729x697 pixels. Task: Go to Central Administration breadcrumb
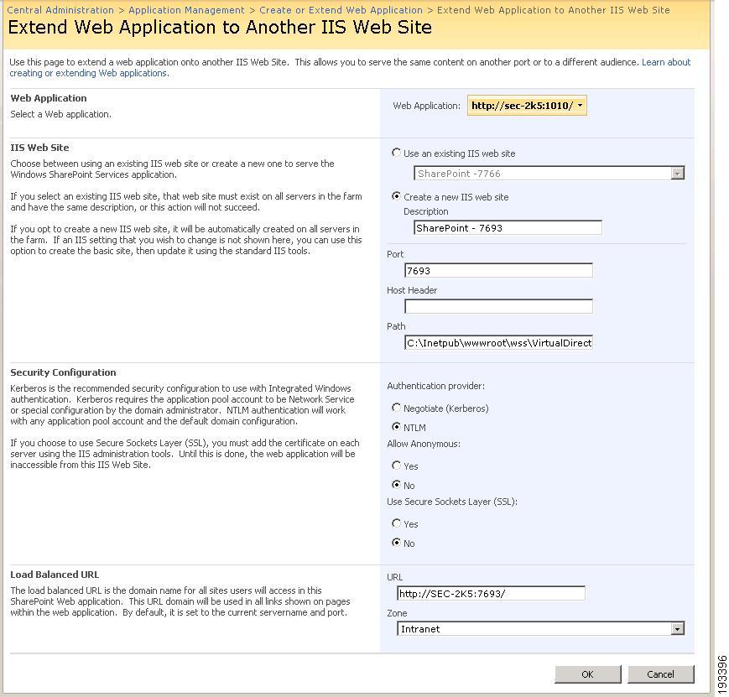pyautogui.click(x=60, y=10)
